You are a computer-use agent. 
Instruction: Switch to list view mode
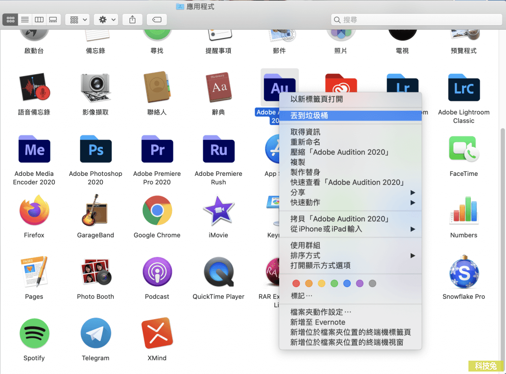(x=25, y=20)
